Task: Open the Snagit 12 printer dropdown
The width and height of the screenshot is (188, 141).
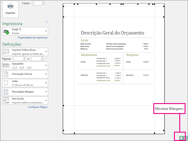Action: pos(25,31)
